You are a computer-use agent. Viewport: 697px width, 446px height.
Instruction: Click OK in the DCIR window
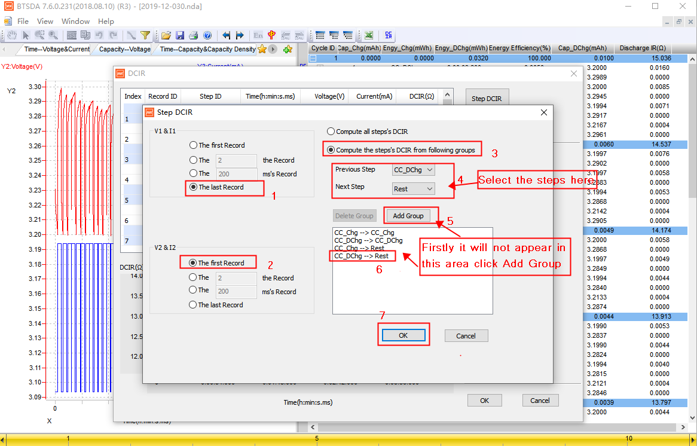tap(485, 400)
